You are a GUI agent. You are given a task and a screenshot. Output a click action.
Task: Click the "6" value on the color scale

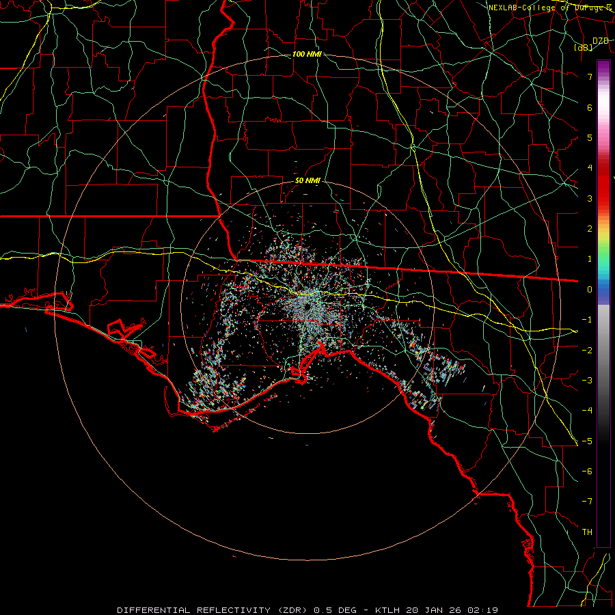(x=590, y=107)
